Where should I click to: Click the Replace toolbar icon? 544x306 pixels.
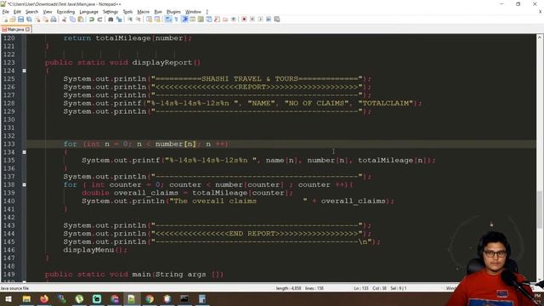point(119,19)
